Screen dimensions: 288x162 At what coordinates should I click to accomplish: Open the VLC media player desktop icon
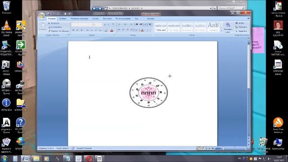coord(7,28)
